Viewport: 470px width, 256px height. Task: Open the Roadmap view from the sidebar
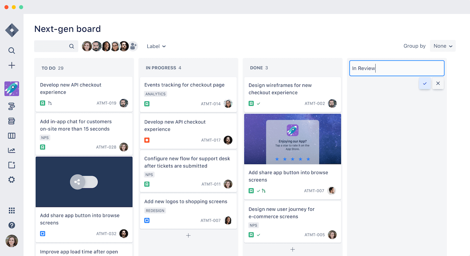coord(11,106)
